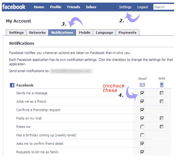Click the 'Adds me as a friend' text

pyautogui.click(x=31, y=102)
